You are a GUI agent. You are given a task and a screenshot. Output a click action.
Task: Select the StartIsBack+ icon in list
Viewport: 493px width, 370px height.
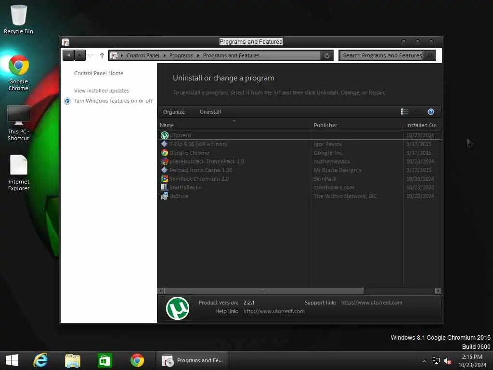pyautogui.click(x=165, y=187)
